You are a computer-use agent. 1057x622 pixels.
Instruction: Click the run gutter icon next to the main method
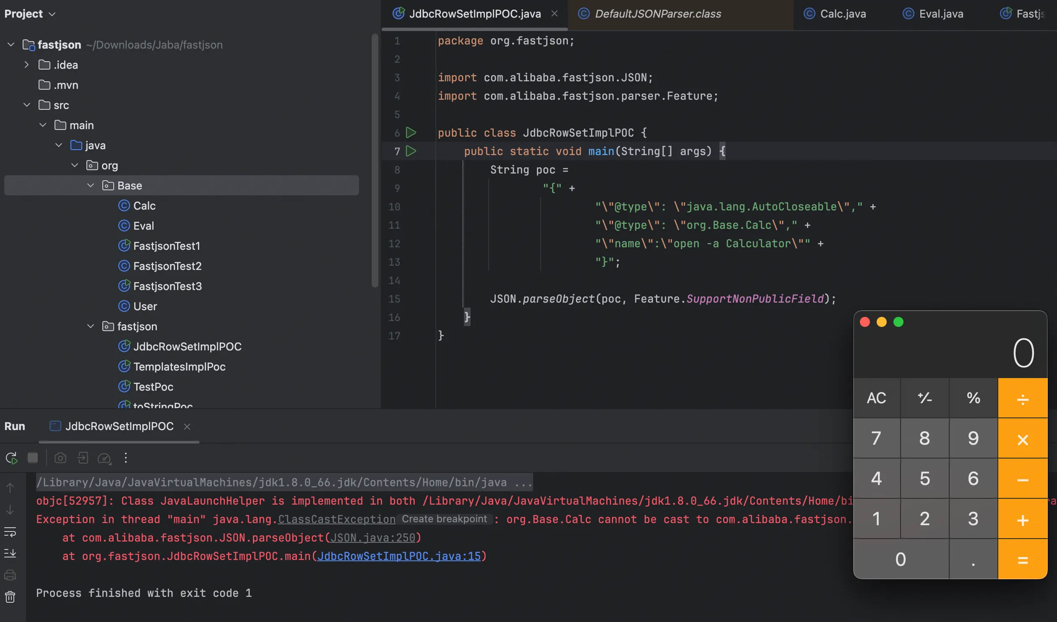tap(411, 151)
